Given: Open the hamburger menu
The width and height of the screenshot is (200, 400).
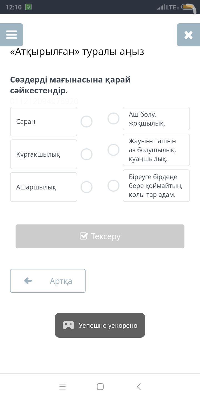Looking at the screenshot, I should [x=11, y=35].
